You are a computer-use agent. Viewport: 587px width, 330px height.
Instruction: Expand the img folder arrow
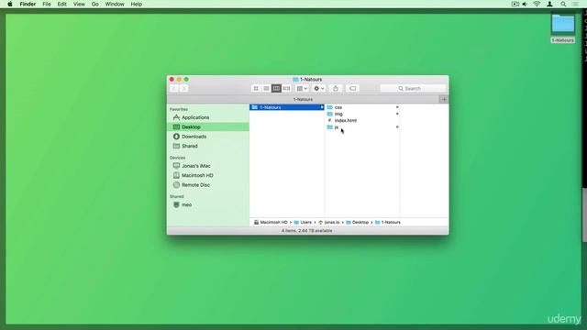click(397, 114)
